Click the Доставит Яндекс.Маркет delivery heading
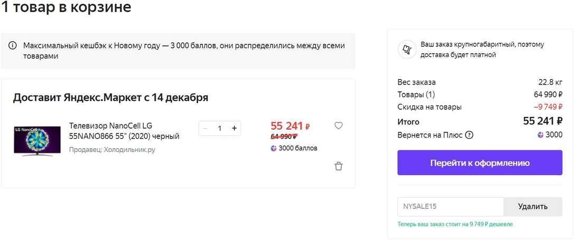This screenshot has height=240, width=576. (x=110, y=98)
